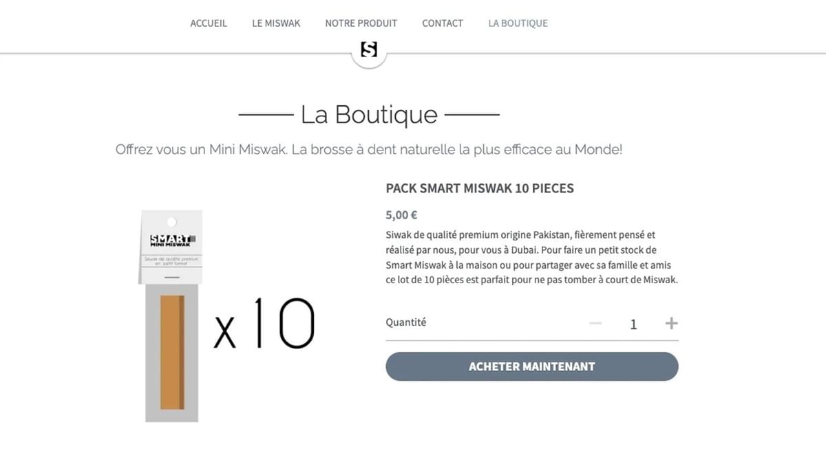Click the product description paragraph
826x464 pixels.
click(531, 257)
